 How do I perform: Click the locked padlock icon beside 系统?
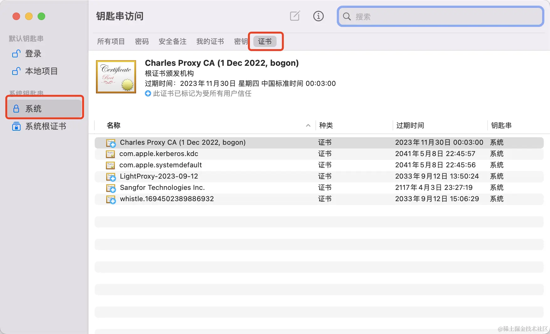tap(16, 109)
